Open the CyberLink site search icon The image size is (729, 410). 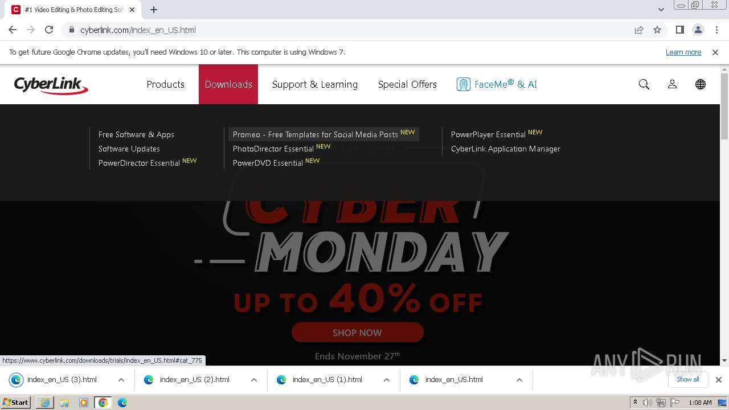click(x=644, y=84)
